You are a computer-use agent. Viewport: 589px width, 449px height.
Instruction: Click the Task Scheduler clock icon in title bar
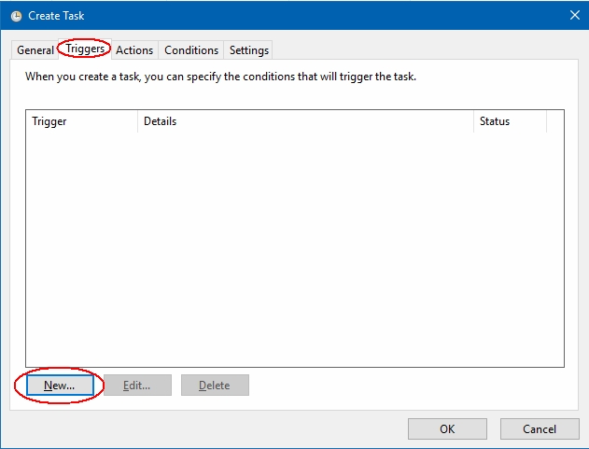coord(16,16)
